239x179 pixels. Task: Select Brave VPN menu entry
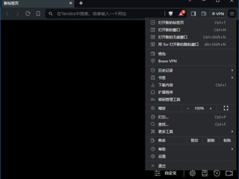(x=190, y=61)
